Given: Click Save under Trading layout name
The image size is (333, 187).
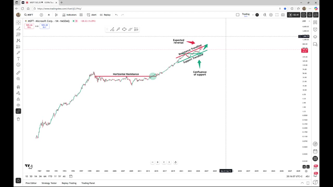Looking at the screenshot, I should click(246, 16).
